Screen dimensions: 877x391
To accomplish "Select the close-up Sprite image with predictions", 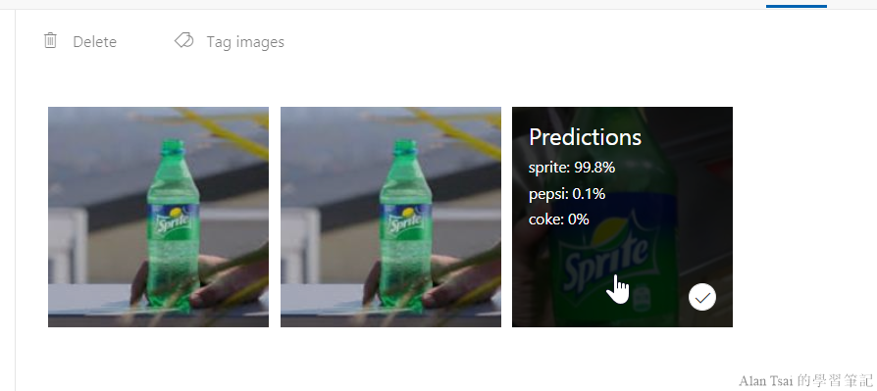I will [x=622, y=217].
